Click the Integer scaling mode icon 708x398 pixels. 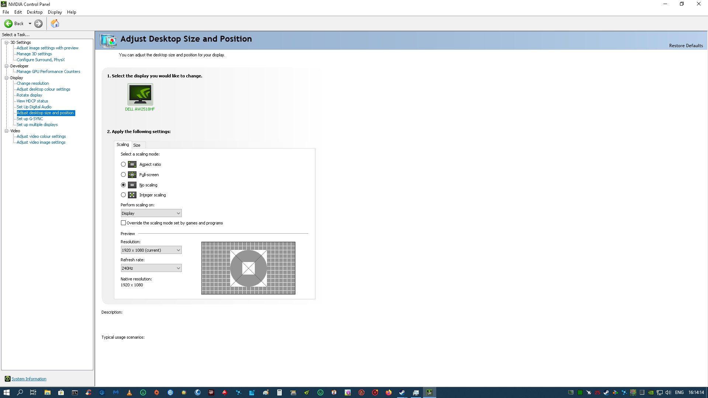coord(132,195)
